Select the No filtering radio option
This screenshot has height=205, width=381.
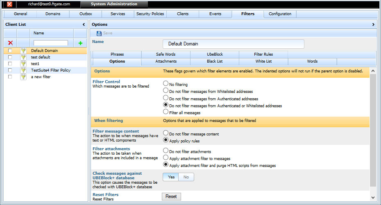coord(166,83)
